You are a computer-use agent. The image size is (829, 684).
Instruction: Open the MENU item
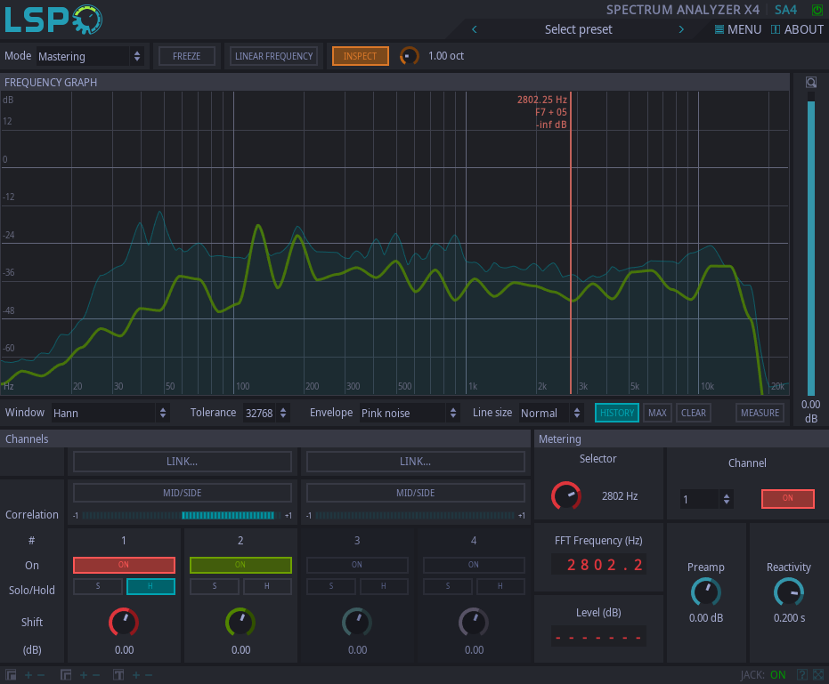tap(738, 29)
